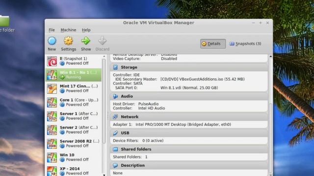Viewport: 314px width, 176px height.
Task: Click the USB section plug icon
Action: coord(115,133)
